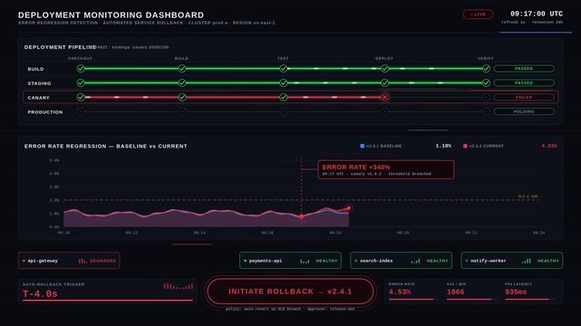Click the PRODUCTION pipeline row label
Image resolution: width=581 pixels, height=326 pixels.
[x=45, y=112]
